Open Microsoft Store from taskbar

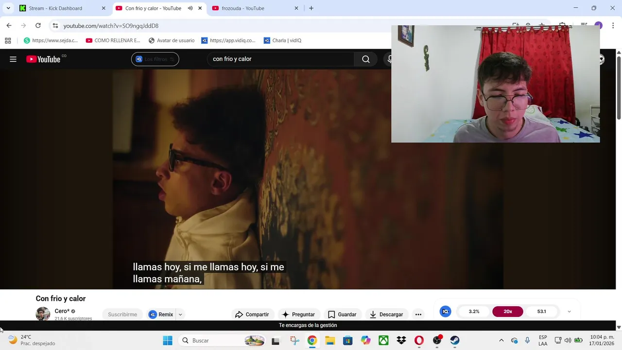(347, 340)
